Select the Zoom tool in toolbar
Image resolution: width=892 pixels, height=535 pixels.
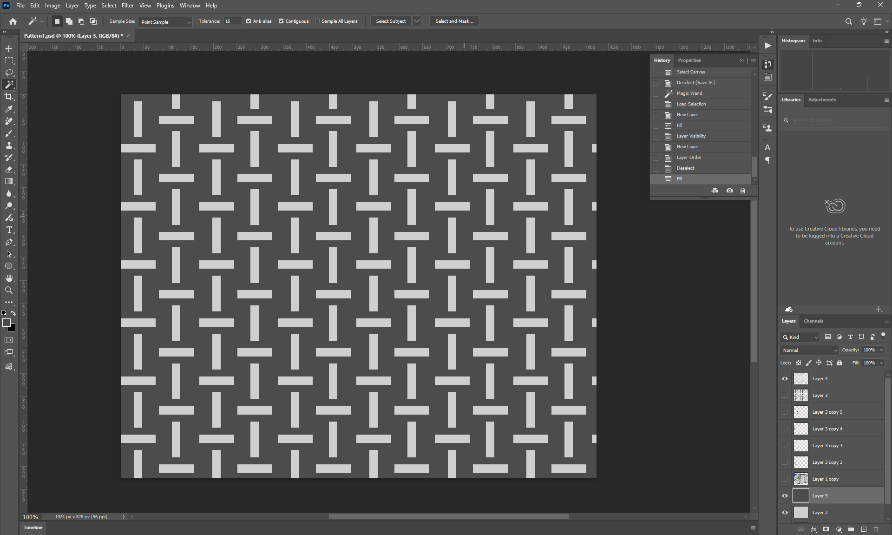9,290
